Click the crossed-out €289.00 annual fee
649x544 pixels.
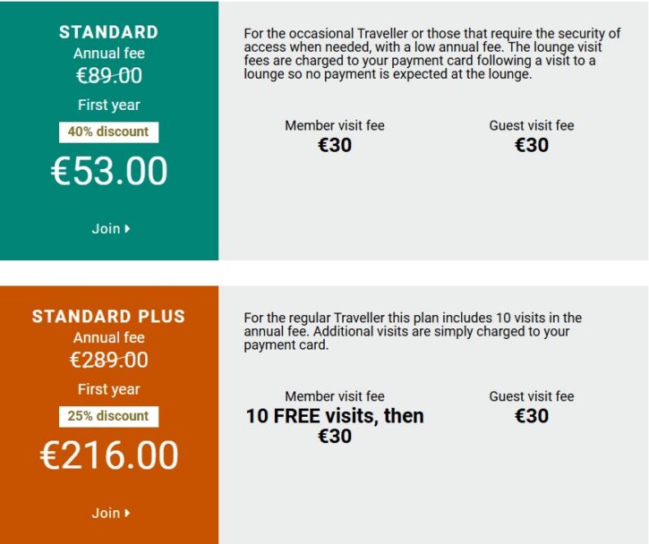[108, 361]
